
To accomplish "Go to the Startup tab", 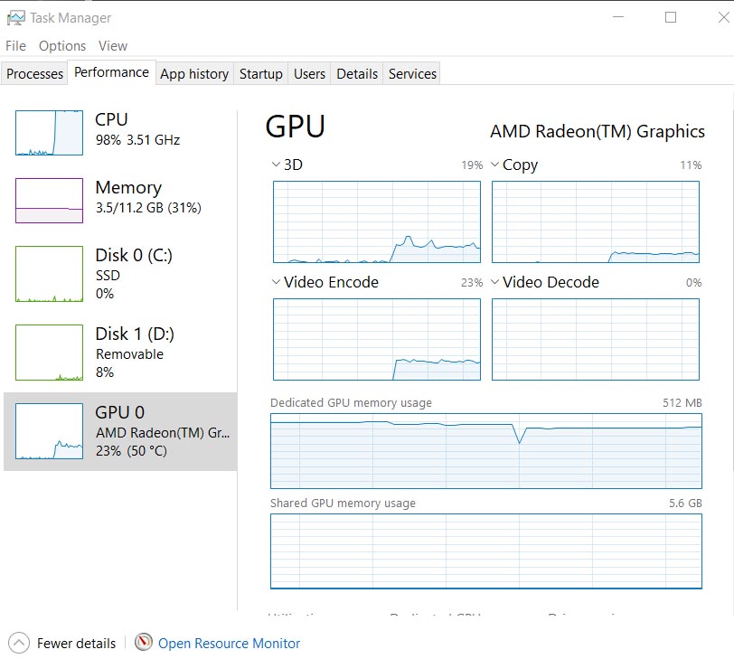I will click(x=260, y=73).
